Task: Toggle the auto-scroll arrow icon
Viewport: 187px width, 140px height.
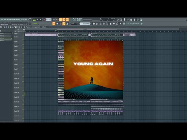Action: [57, 24]
